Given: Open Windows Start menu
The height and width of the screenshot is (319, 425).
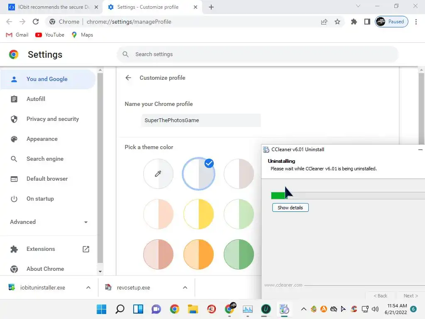Looking at the screenshot, I should pyautogui.click(x=102, y=309).
